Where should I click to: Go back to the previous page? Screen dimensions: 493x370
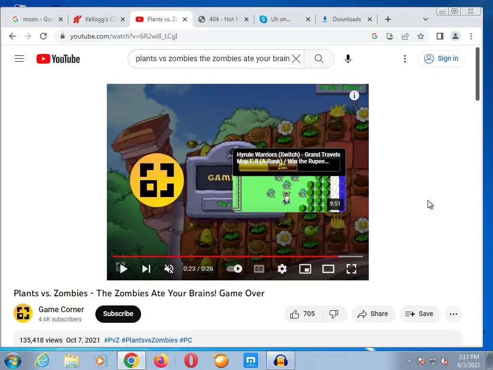[13, 36]
